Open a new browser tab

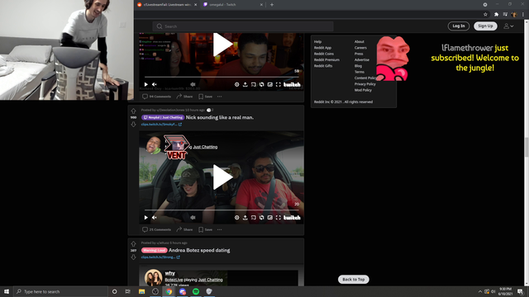[272, 5]
